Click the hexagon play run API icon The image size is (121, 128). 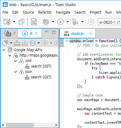(45, 43)
